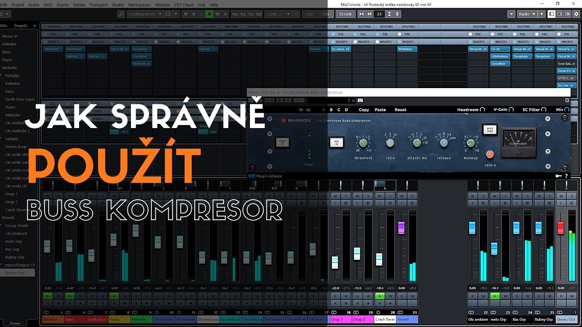This screenshot has width=582, height=327.
Task: Solo the Reverb channel
Action: point(413,196)
